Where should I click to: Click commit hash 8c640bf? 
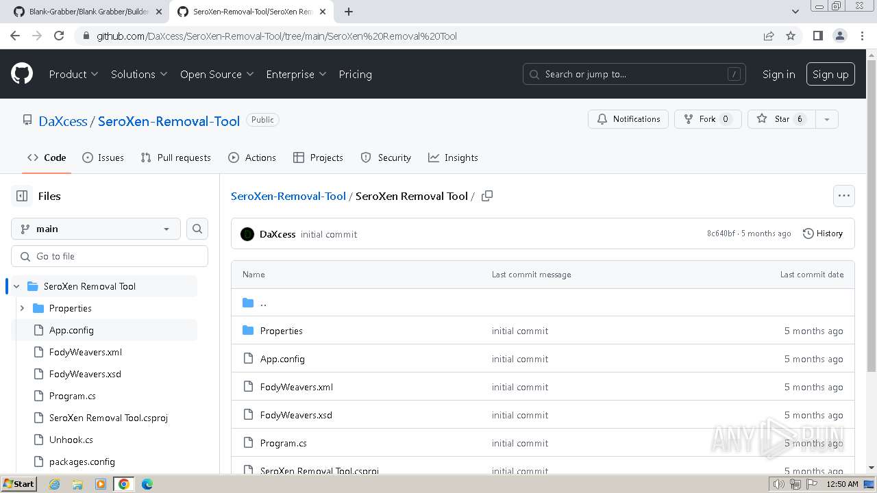(x=721, y=233)
